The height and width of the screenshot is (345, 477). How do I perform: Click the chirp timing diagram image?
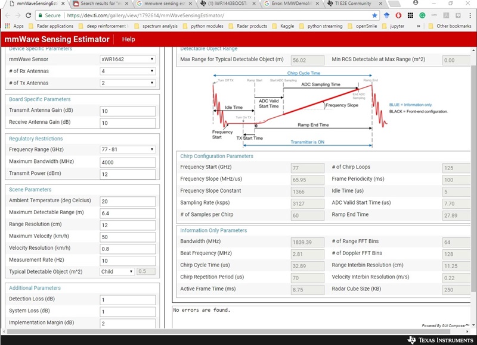click(330, 109)
